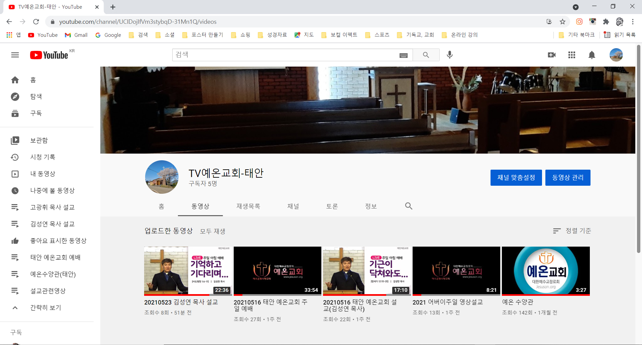Open Chrome three-dot menu

click(633, 22)
